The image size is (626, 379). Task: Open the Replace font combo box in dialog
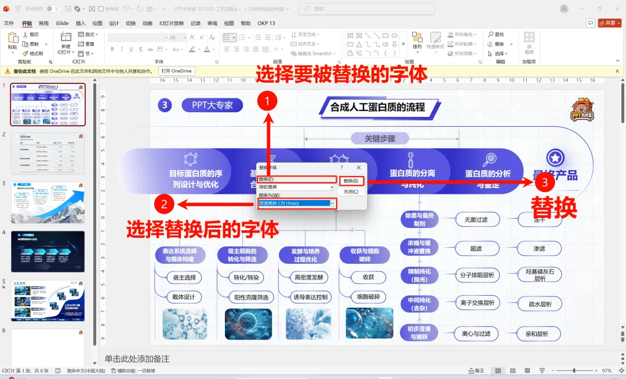[296, 187]
